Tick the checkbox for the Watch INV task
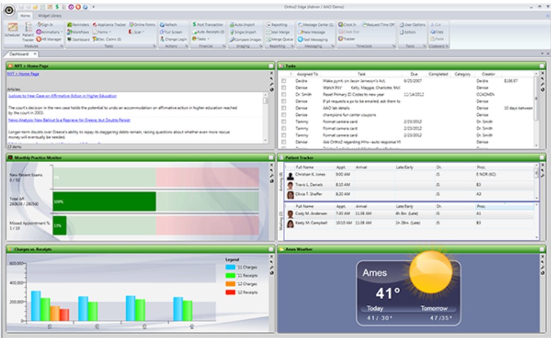Viewport: 551px width, 338px height. (284, 88)
